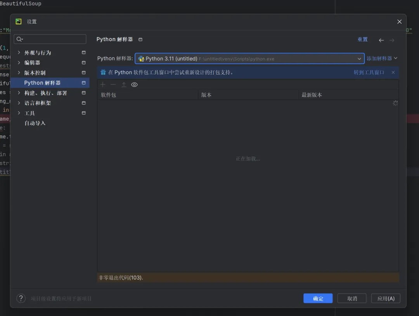This screenshot has width=419, height=316.
Task: Click the plus icon to install a package
Action: tap(102, 85)
